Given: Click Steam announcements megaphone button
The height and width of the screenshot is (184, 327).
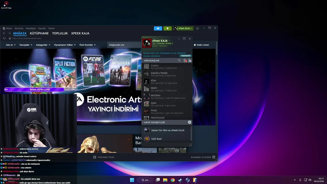Looking at the screenshot, I should pyautogui.click(x=158, y=28).
